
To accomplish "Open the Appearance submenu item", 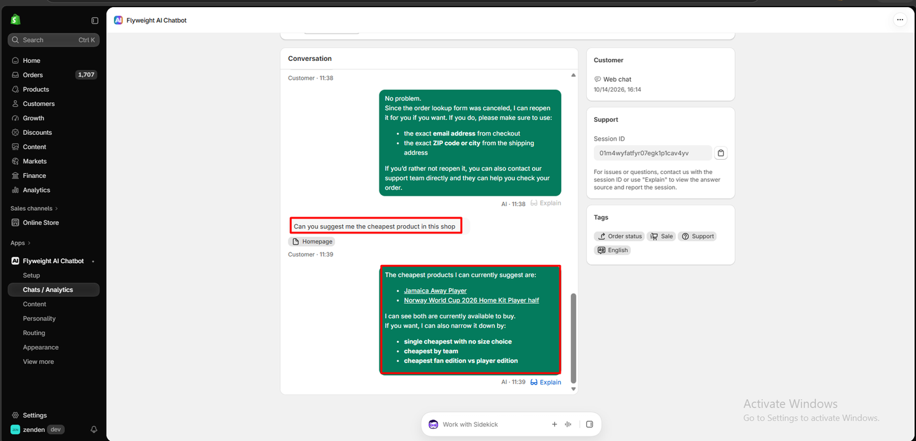I will pos(54,347).
